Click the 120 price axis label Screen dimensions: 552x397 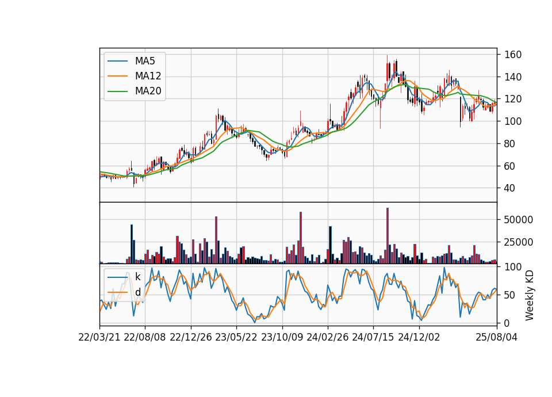[513, 99]
